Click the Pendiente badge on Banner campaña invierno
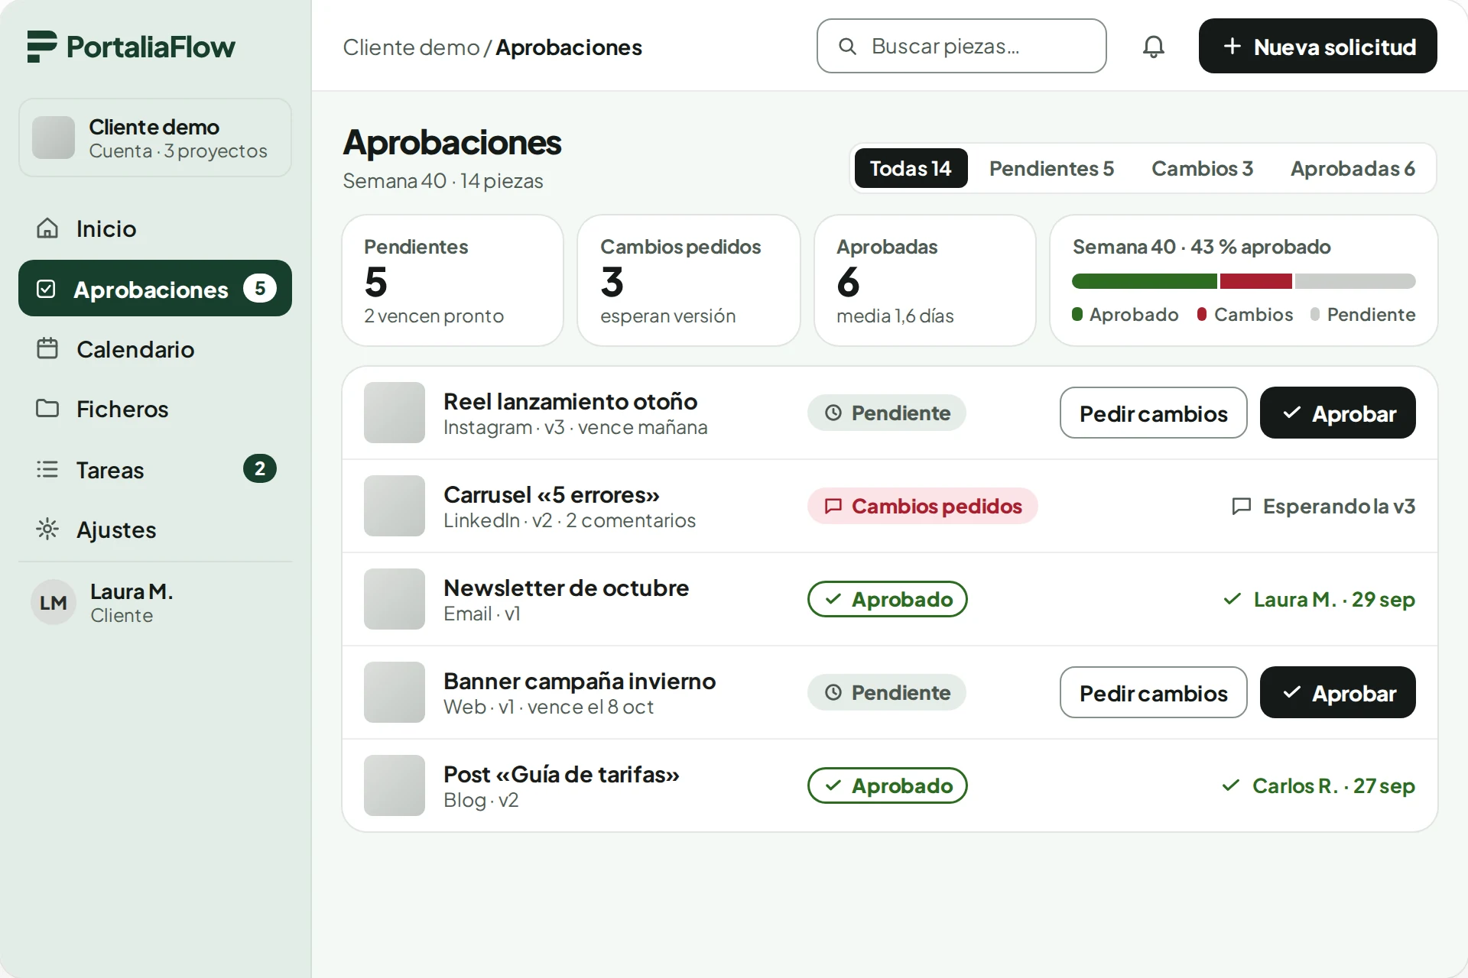This screenshot has height=978, width=1468. (x=887, y=692)
